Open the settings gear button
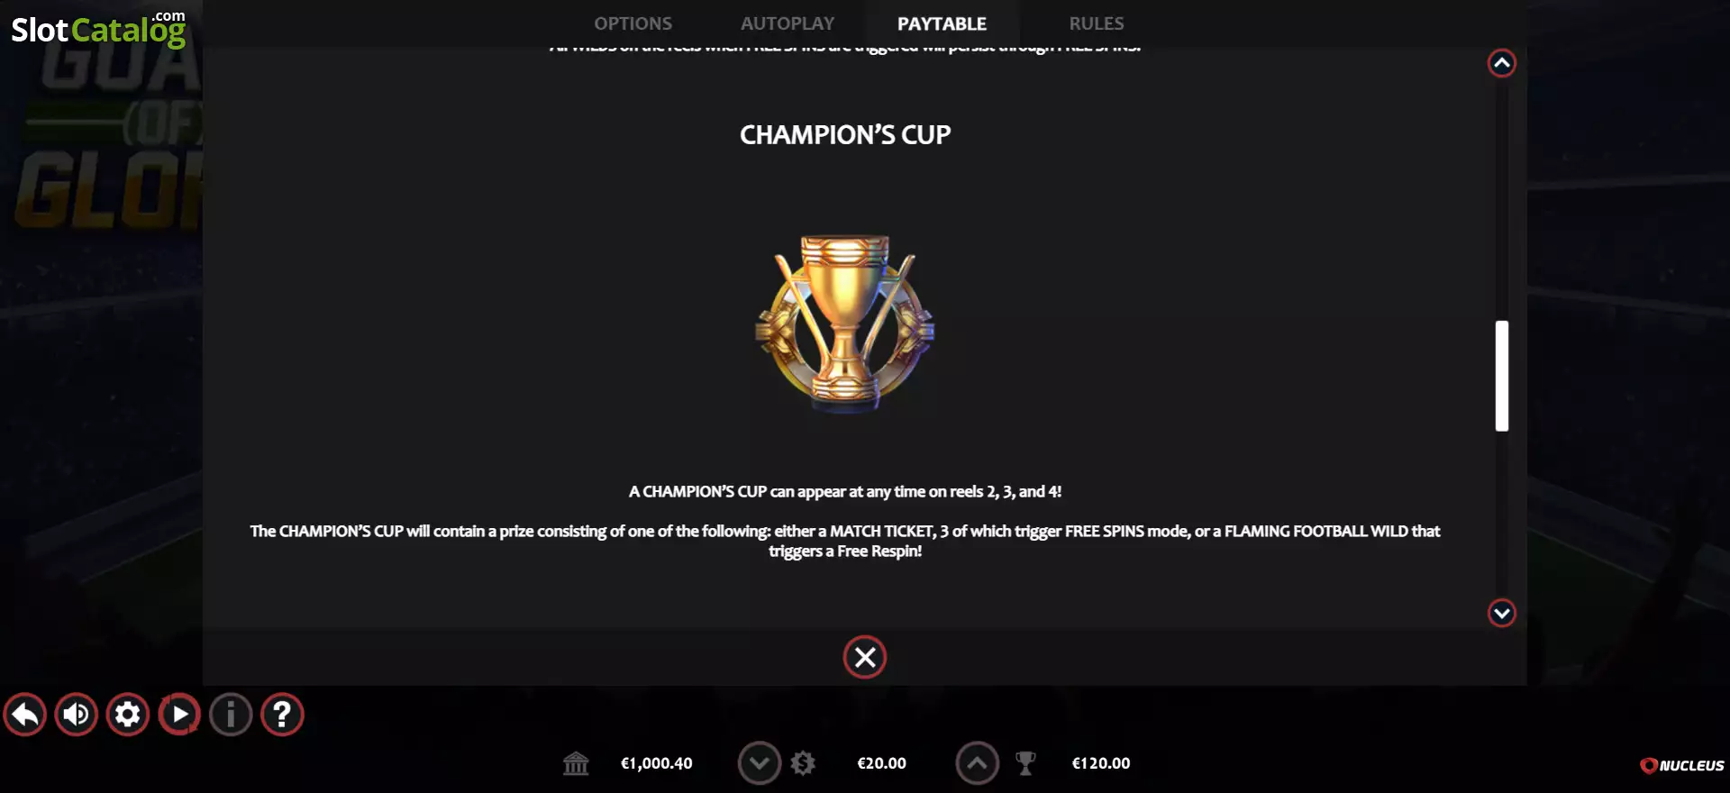1730x793 pixels. click(128, 715)
